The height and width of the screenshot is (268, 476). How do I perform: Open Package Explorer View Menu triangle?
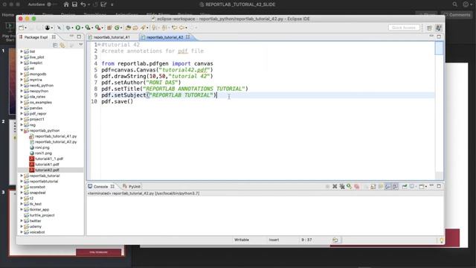tap(81, 45)
